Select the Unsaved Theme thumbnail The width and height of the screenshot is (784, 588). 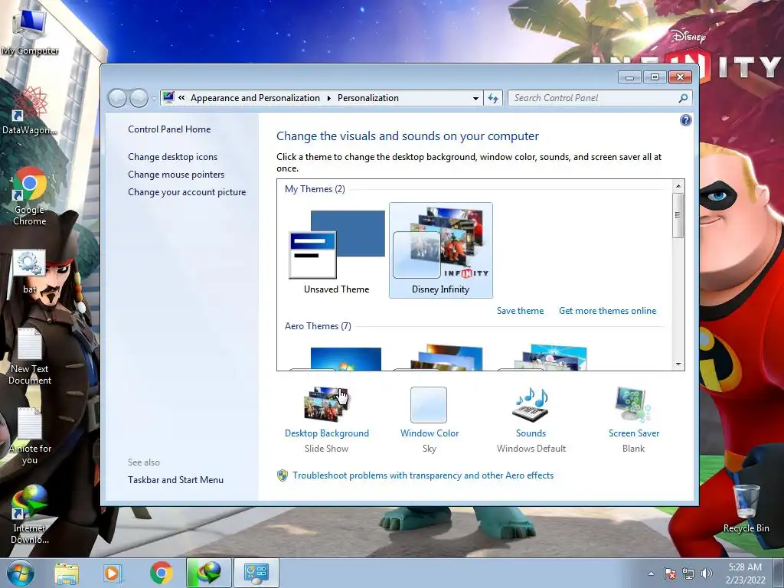[337, 250]
